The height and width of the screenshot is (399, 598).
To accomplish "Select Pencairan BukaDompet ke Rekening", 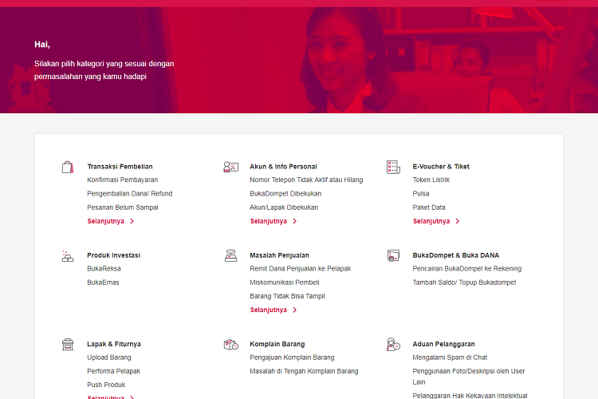I will point(466,268).
